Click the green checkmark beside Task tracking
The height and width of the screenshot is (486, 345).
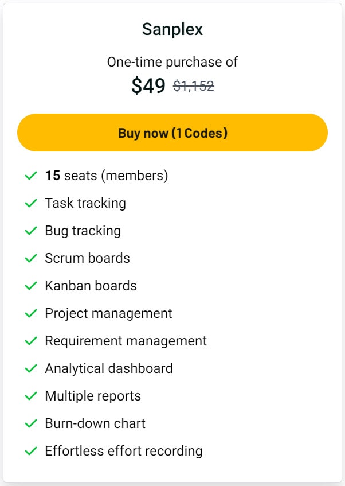click(32, 203)
